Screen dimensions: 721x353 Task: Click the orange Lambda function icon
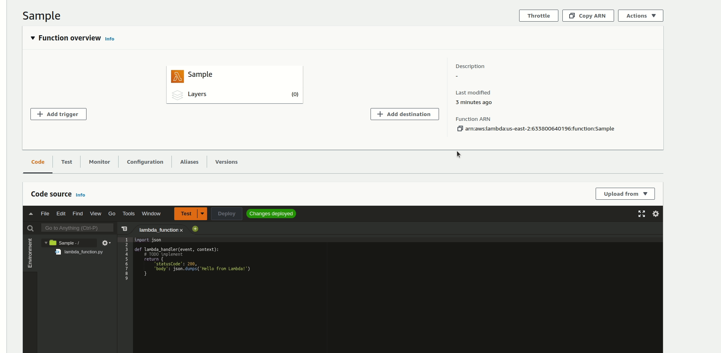177,76
